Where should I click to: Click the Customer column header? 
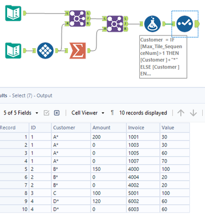[71, 128]
